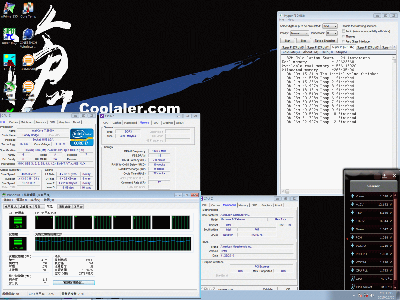Screen dimensions: 400x300
Task: Click the Resource Monitor button in Task Manager
Action: [74, 283]
